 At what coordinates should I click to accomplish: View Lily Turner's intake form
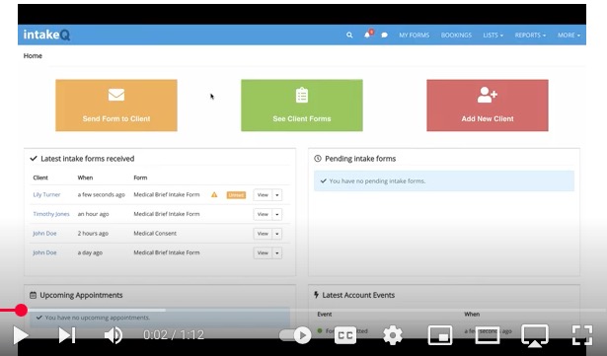click(263, 195)
